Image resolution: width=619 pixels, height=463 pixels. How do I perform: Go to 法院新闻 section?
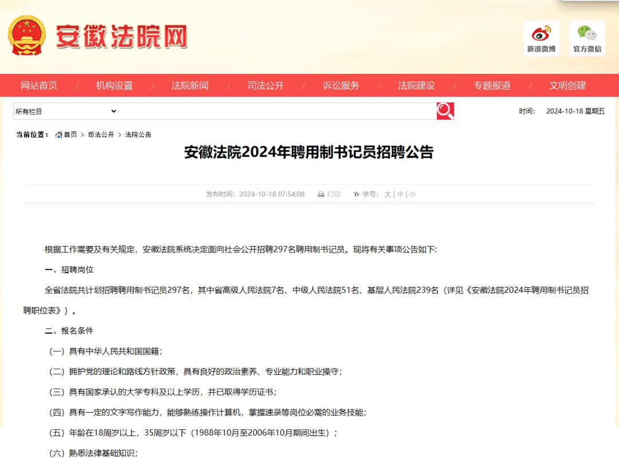tap(190, 86)
